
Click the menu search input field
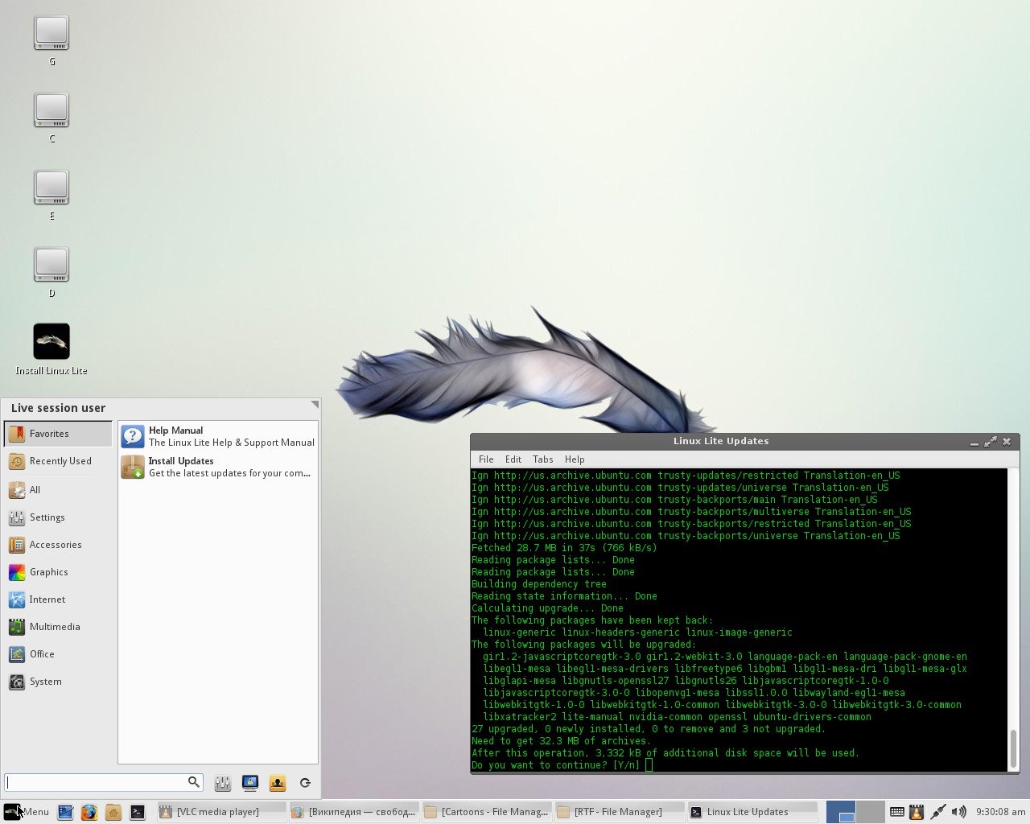(104, 782)
